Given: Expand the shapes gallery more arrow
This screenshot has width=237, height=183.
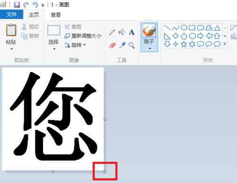Looking at the screenshot, I should pyautogui.click(x=225, y=44).
